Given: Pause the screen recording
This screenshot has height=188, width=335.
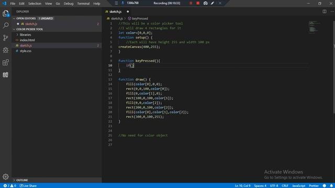Looking at the screenshot, I should pyautogui.click(x=191, y=3).
